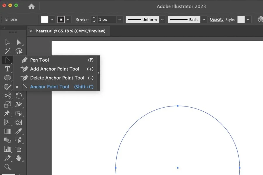
Task: Pick the Rotate tool
Action: point(19,96)
